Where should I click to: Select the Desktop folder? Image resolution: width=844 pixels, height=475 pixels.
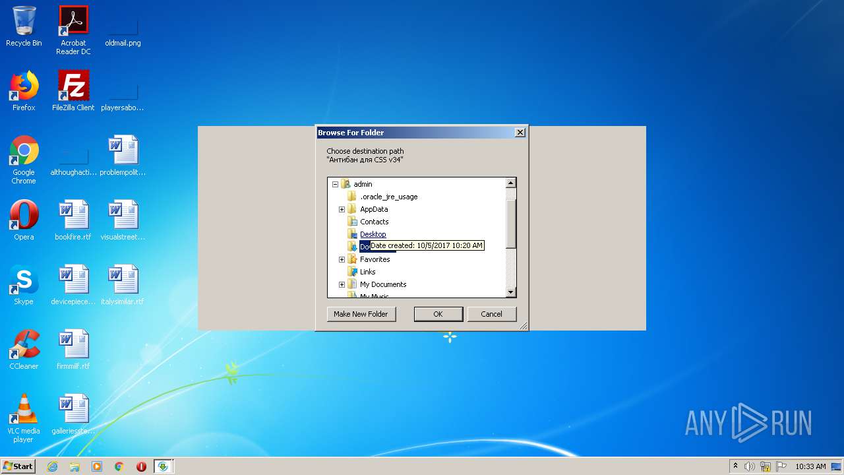pyautogui.click(x=373, y=234)
